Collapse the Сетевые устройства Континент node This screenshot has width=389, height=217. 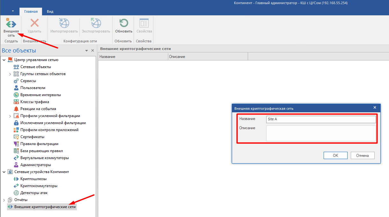pos(4,172)
